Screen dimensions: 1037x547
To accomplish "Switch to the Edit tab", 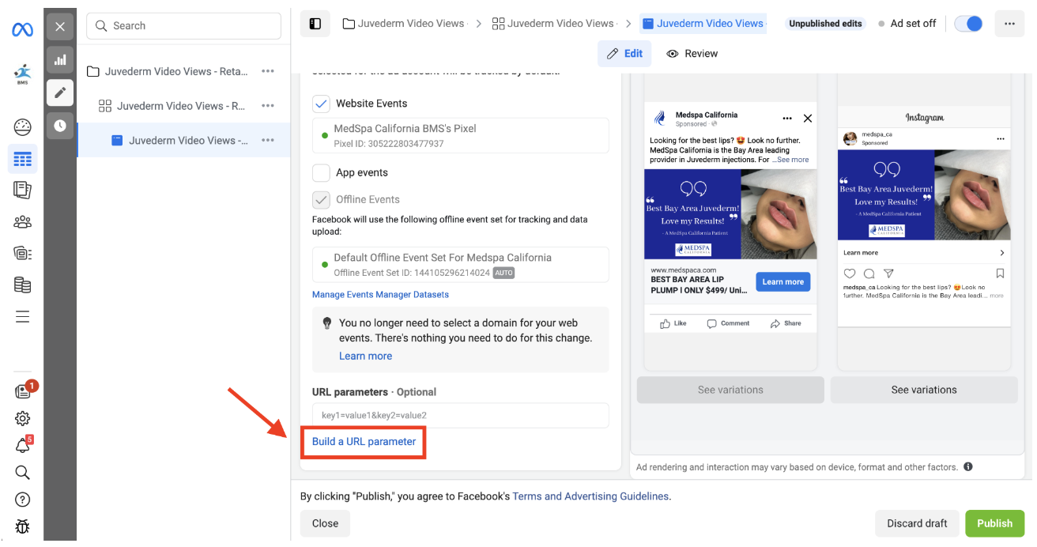I will 624,54.
